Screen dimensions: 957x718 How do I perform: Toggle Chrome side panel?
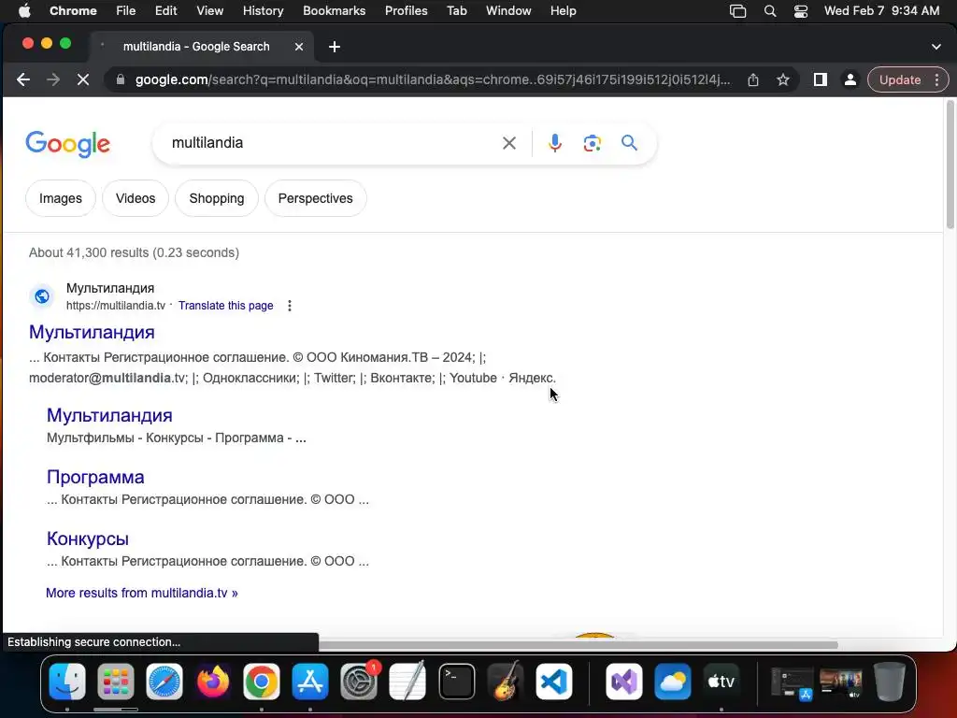coord(821,80)
